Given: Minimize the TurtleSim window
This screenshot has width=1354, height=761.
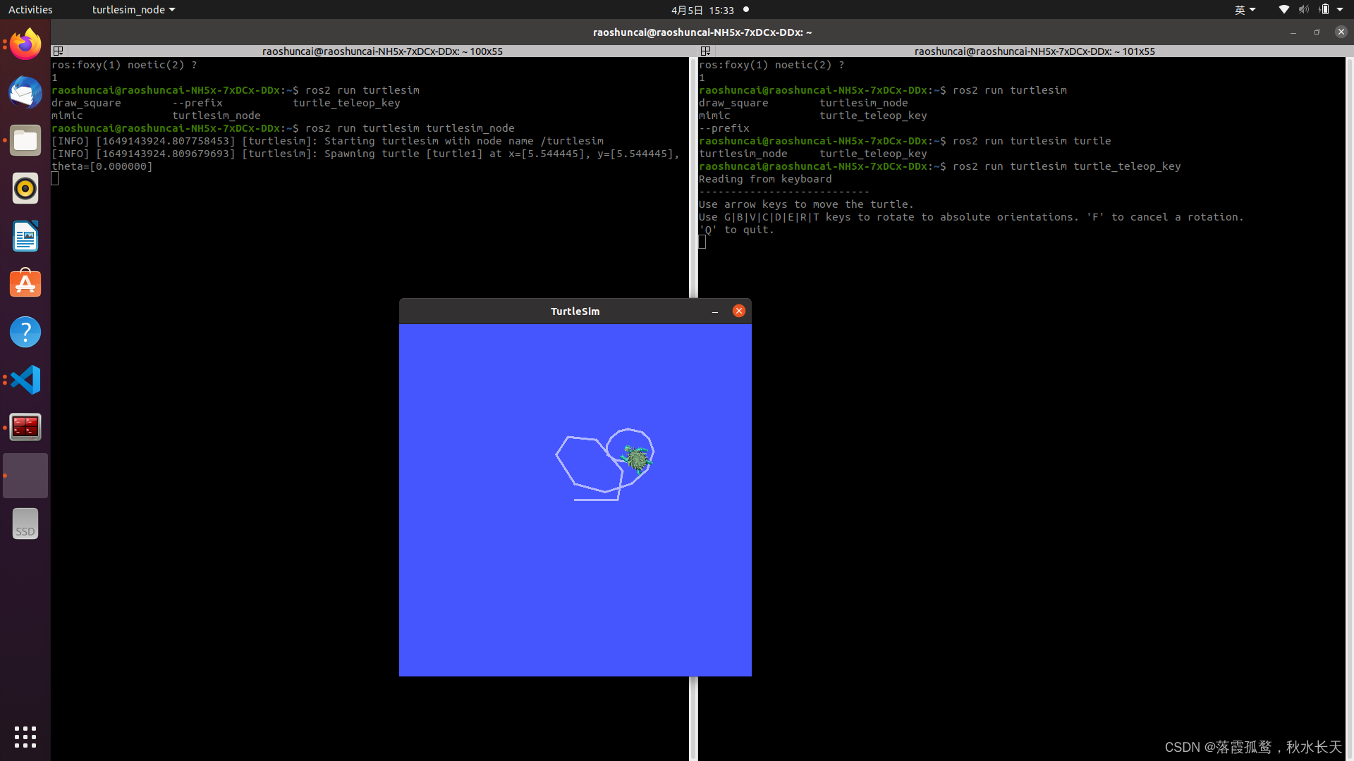Looking at the screenshot, I should click(715, 311).
